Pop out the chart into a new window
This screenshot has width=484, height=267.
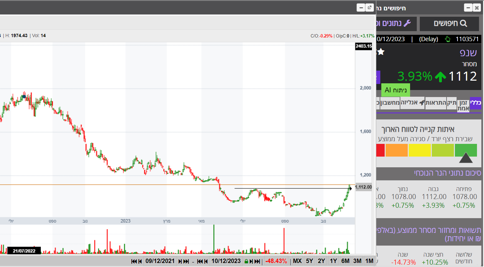(369, 8)
